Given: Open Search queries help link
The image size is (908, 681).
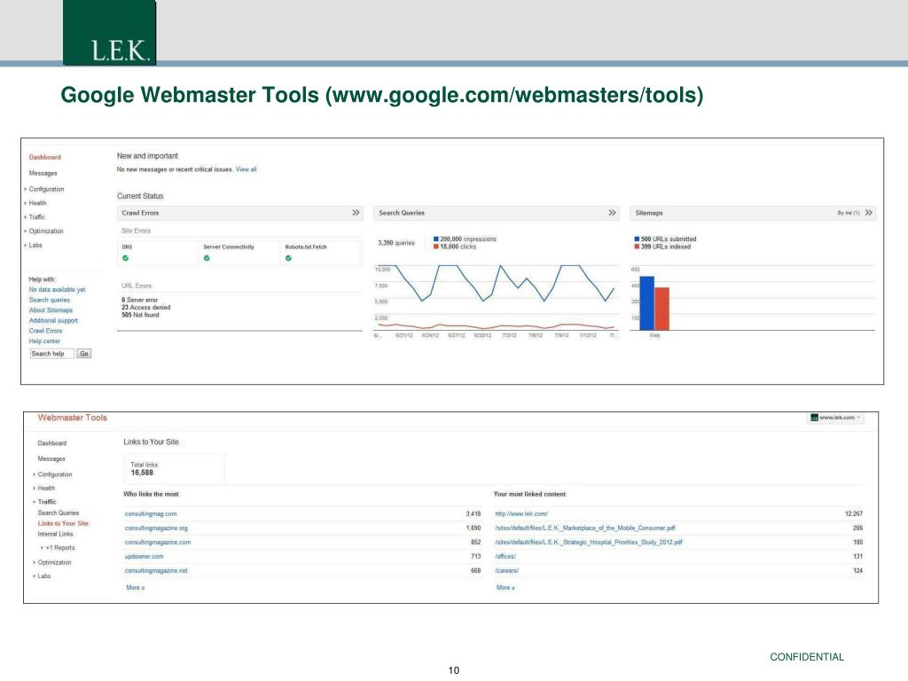Looking at the screenshot, I should [x=50, y=300].
